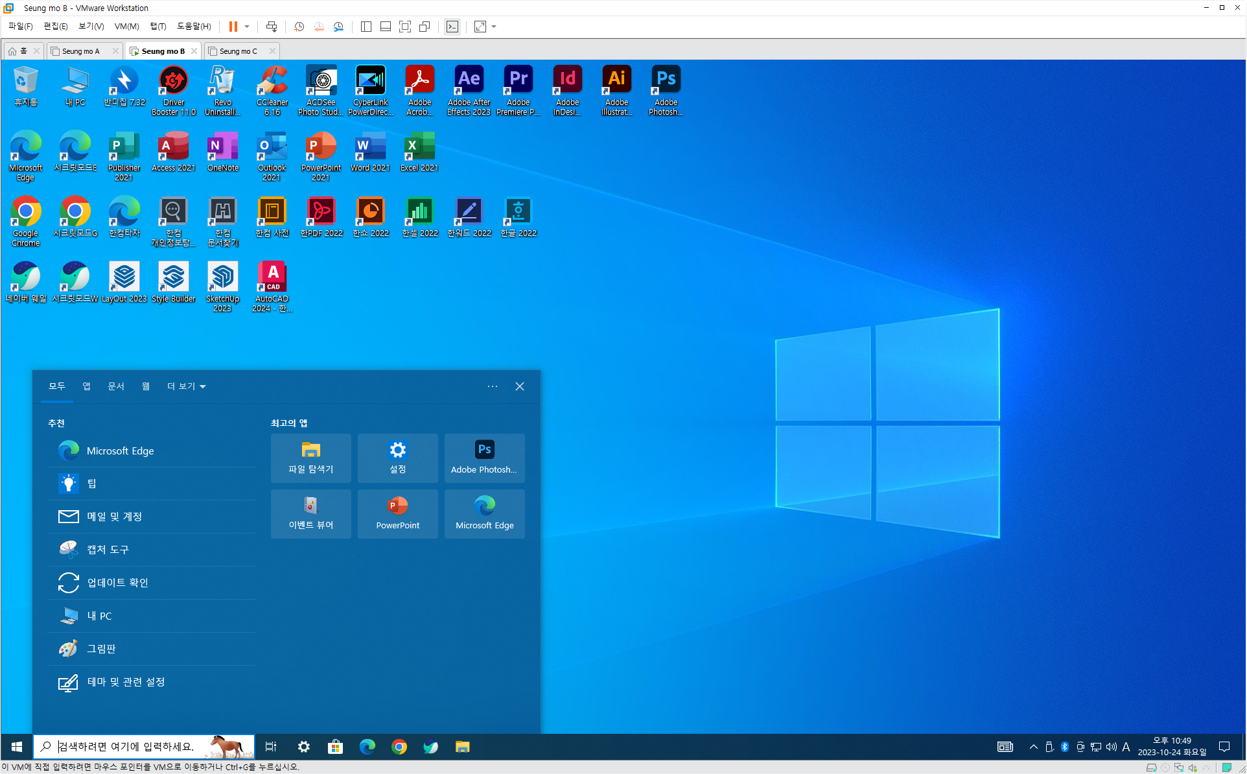Screen dimensions: 1247x774
Task: Select 한글 2022 desktop icon
Action: [x=518, y=217]
